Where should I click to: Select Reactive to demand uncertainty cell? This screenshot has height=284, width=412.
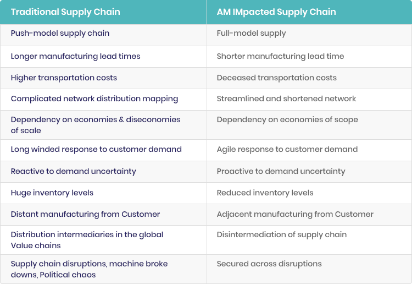tap(103, 172)
